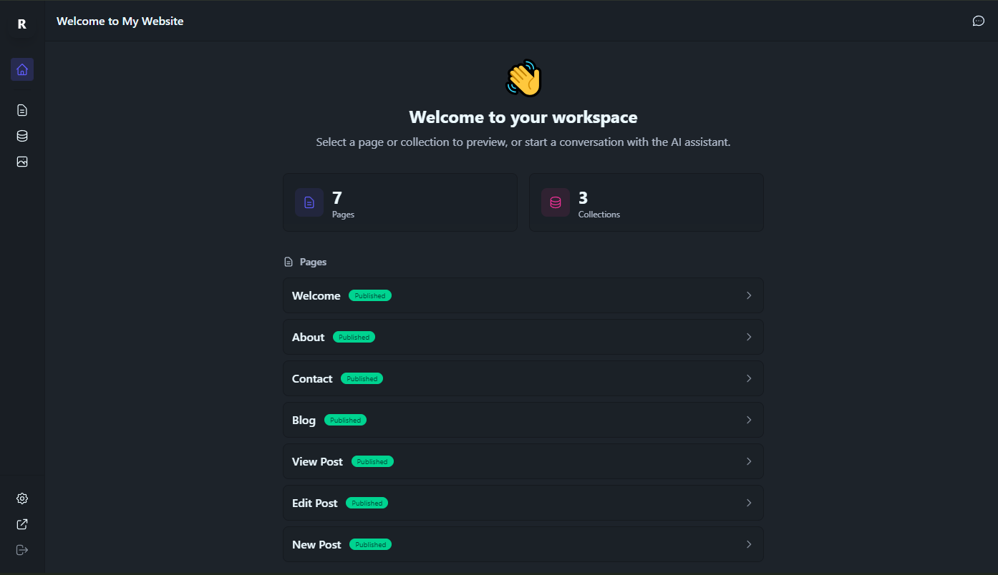Click the document icon inside the 7 Pages card

pyautogui.click(x=309, y=202)
